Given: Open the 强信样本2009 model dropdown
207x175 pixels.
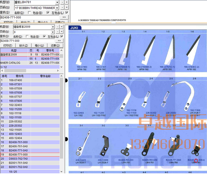Looking at the screenshot, I should tap(53, 27).
